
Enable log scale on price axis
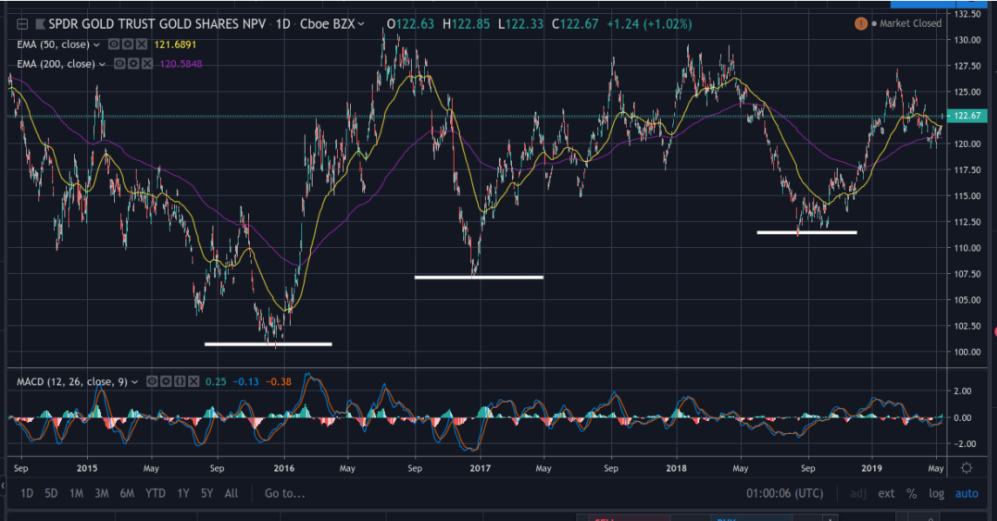tap(936, 493)
